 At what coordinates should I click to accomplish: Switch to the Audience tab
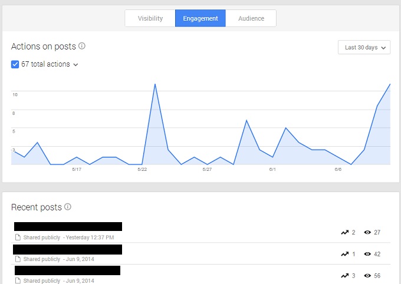tap(251, 18)
